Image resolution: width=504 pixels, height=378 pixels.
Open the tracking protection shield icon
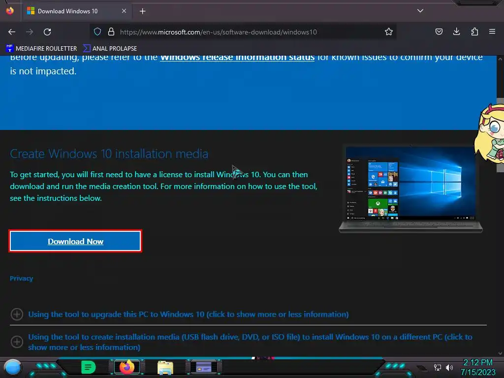coord(97,31)
